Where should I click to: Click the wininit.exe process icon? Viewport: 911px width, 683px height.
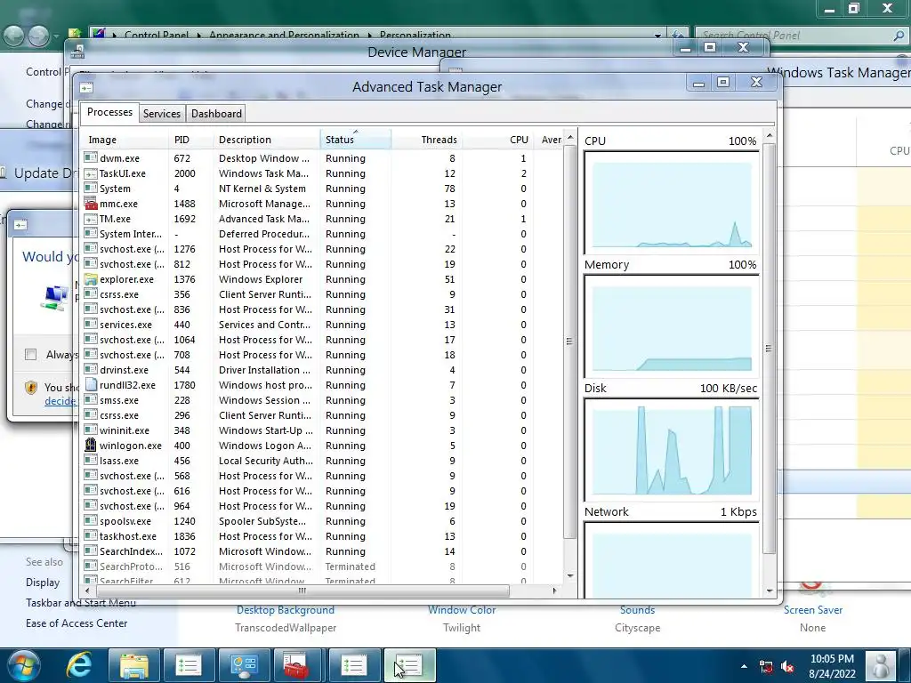[91, 430]
